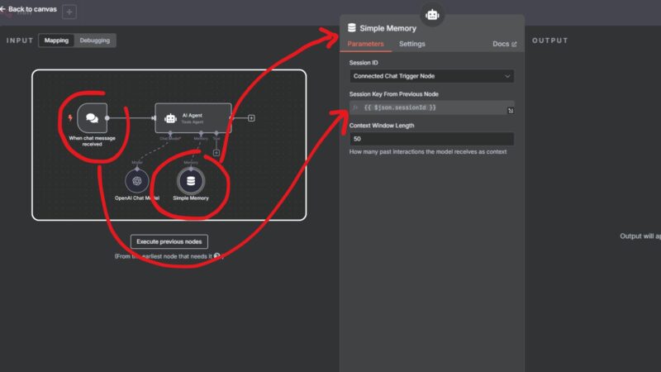Click Execute previous nodes button
The height and width of the screenshot is (372, 661).
169,241
